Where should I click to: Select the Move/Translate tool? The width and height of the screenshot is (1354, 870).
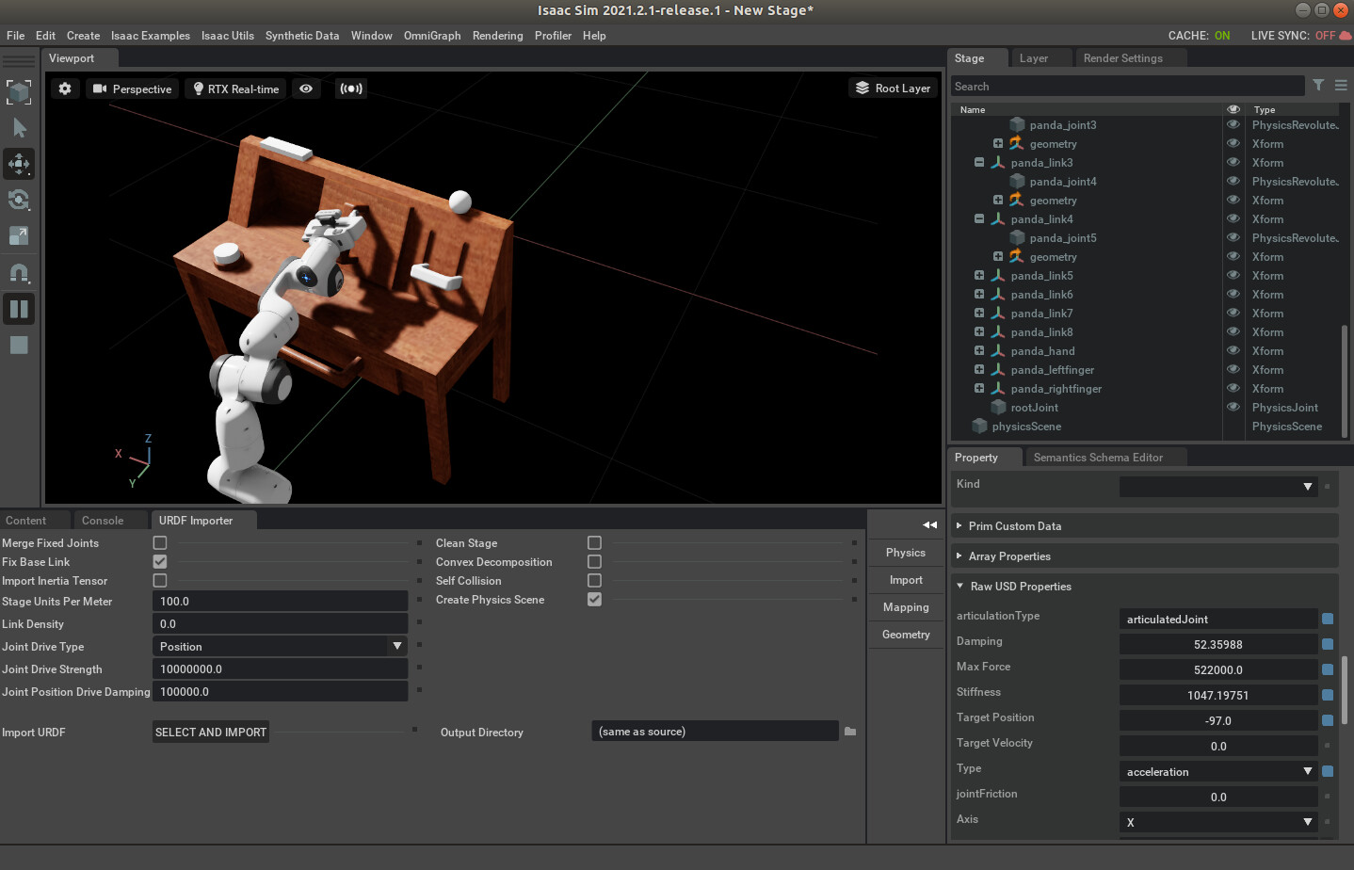point(19,164)
